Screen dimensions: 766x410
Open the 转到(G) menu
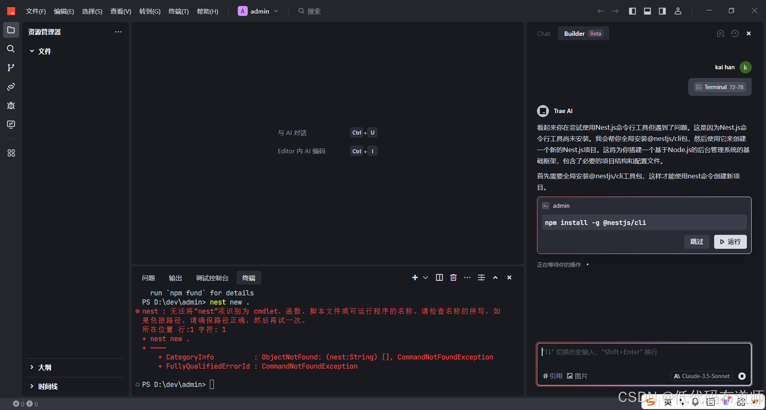[150, 11]
